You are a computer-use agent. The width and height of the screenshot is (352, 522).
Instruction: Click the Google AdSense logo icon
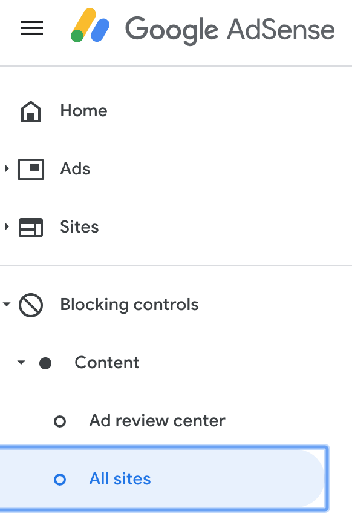pos(90,25)
